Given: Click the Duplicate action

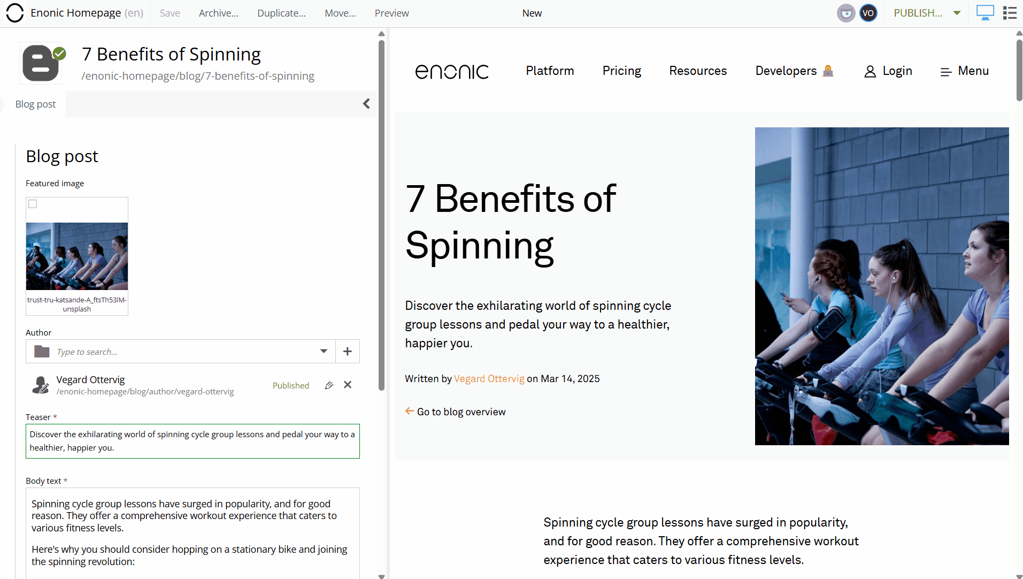Looking at the screenshot, I should coord(281,12).
